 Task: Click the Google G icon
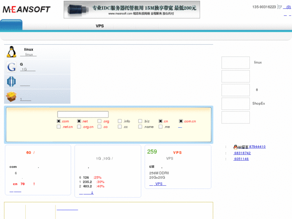[11, 67]
